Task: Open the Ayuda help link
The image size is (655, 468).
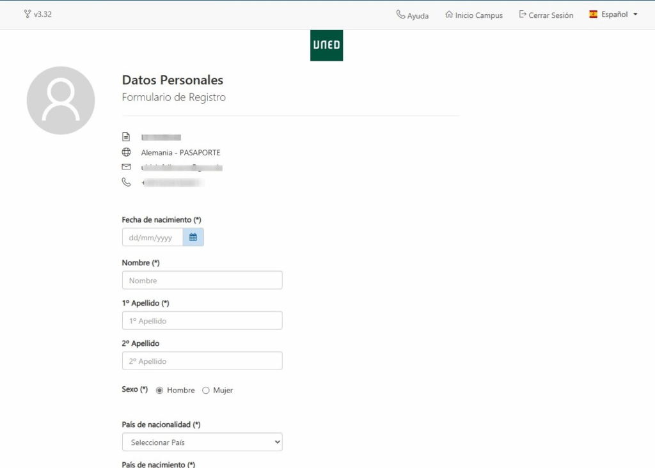Action: pos(418,15)
